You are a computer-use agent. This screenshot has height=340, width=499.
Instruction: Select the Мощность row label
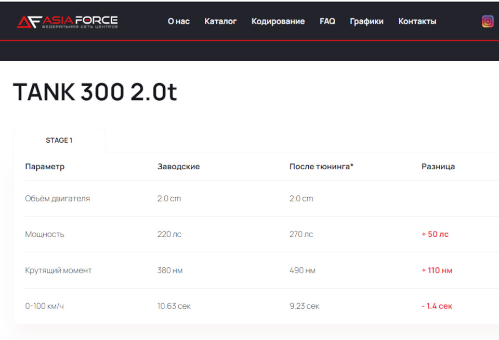tap(45, 234)
